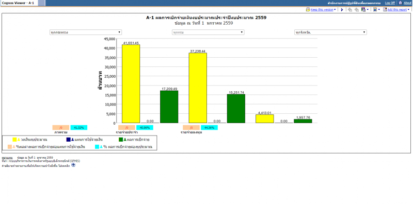
Task: Expand the Go To icon dropdown arrow
Action: pyautogui.click(x=368, y=10)
